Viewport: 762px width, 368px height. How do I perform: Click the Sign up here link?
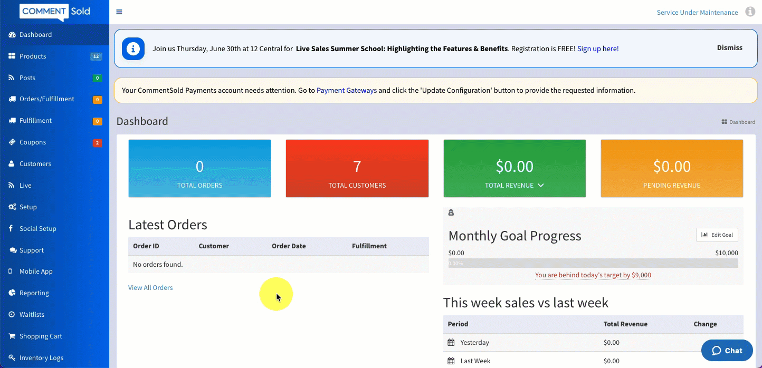coord(597,49)
